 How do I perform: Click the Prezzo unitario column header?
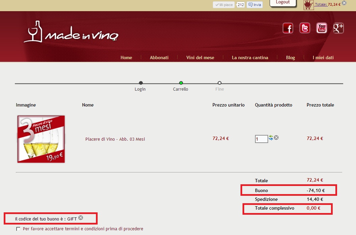228,105
